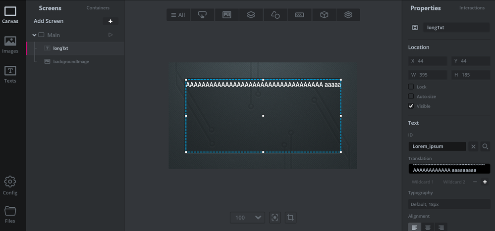This screenshot has height=231, width=495.
Task: Click the Y location field
Action: click(x=471, y=61)
